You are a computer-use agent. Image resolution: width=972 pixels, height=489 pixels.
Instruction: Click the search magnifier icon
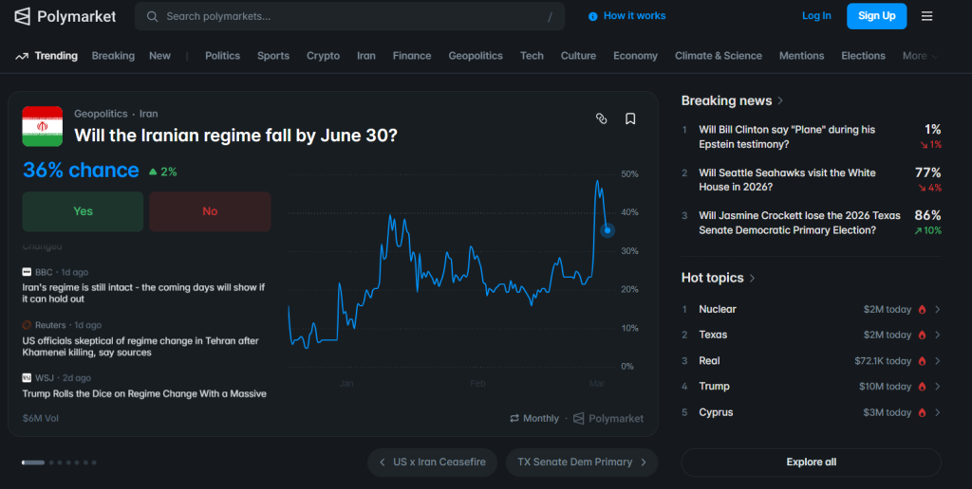click(152, 16)
